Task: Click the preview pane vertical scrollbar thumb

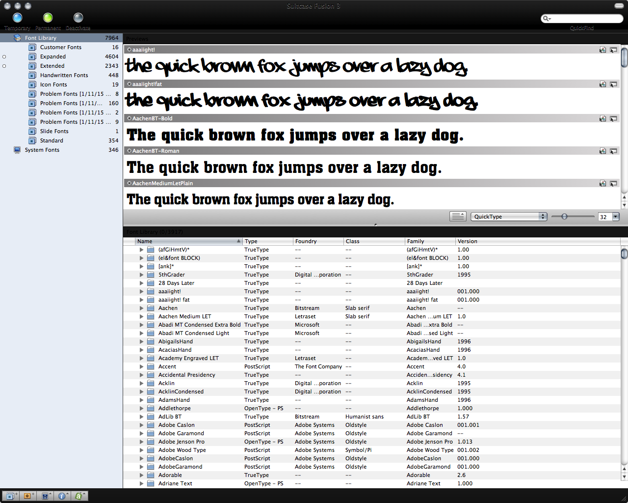Action: tap(624, 57)
